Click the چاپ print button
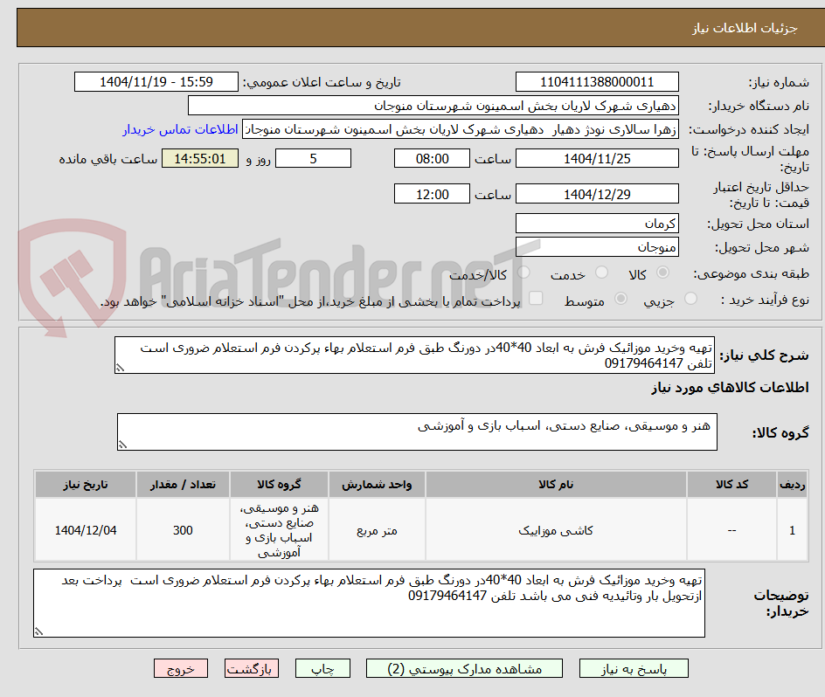The width and height of the screenshot is (825, 697). coord(322,668)
